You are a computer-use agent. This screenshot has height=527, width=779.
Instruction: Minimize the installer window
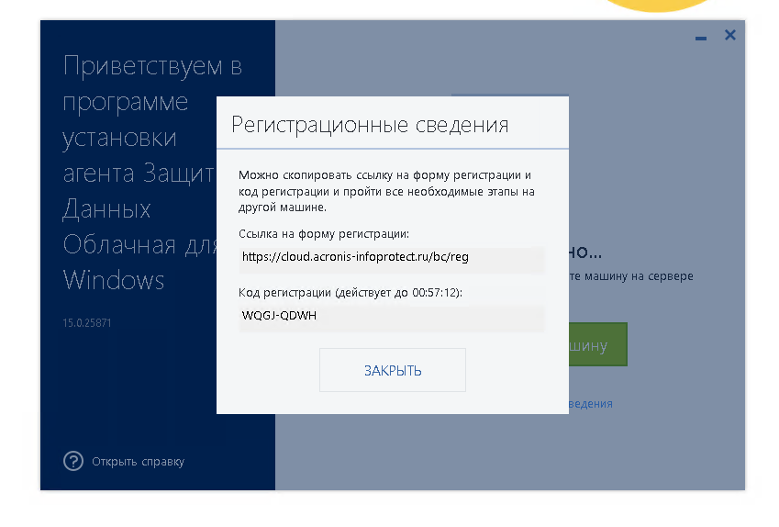[x=700, y=38]
